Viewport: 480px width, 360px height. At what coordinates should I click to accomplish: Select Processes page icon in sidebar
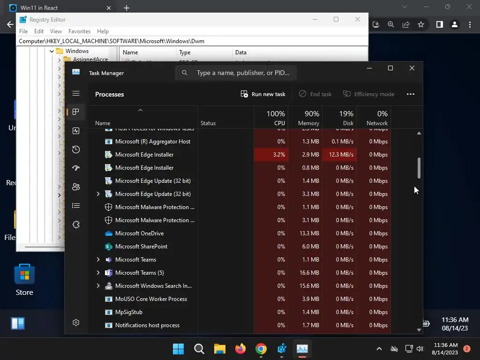76,112
